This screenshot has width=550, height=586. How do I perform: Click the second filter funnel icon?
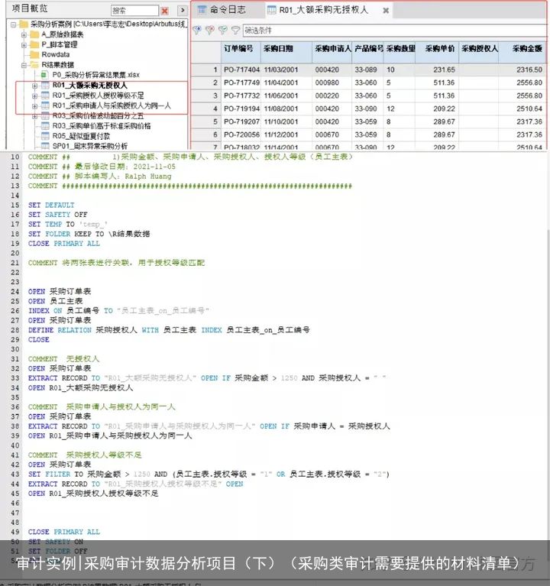click(x=210, y=30)
